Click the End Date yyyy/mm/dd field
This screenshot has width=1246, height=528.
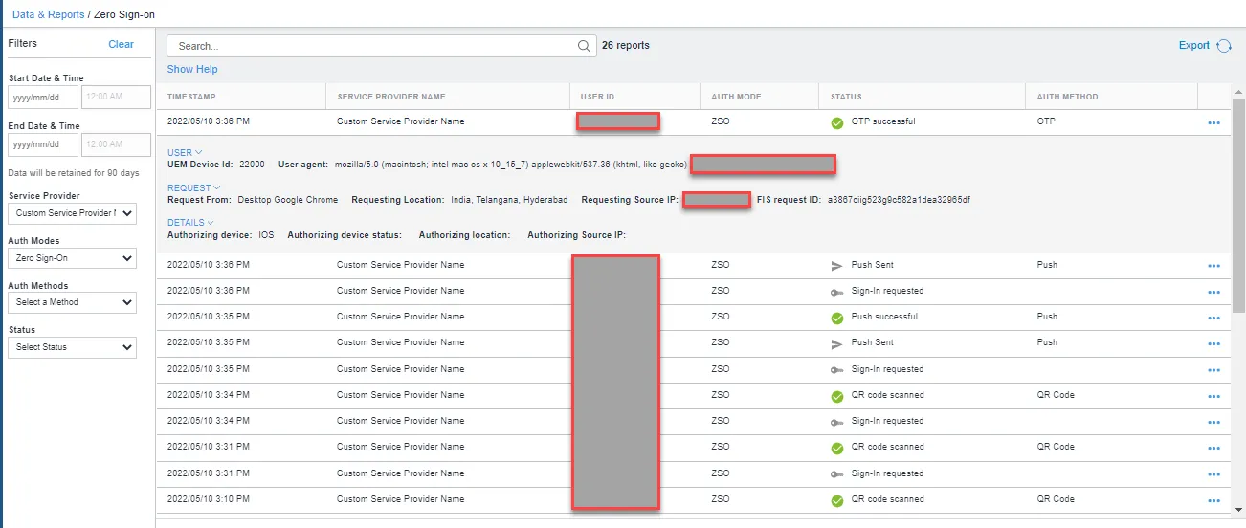(x=43, y=144)
